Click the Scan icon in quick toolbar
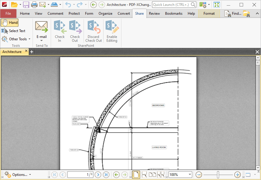The image size is (261, 180). pos(54,5)
